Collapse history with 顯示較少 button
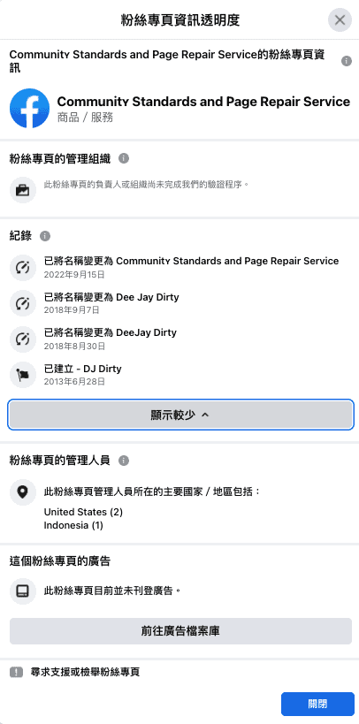 180,415
